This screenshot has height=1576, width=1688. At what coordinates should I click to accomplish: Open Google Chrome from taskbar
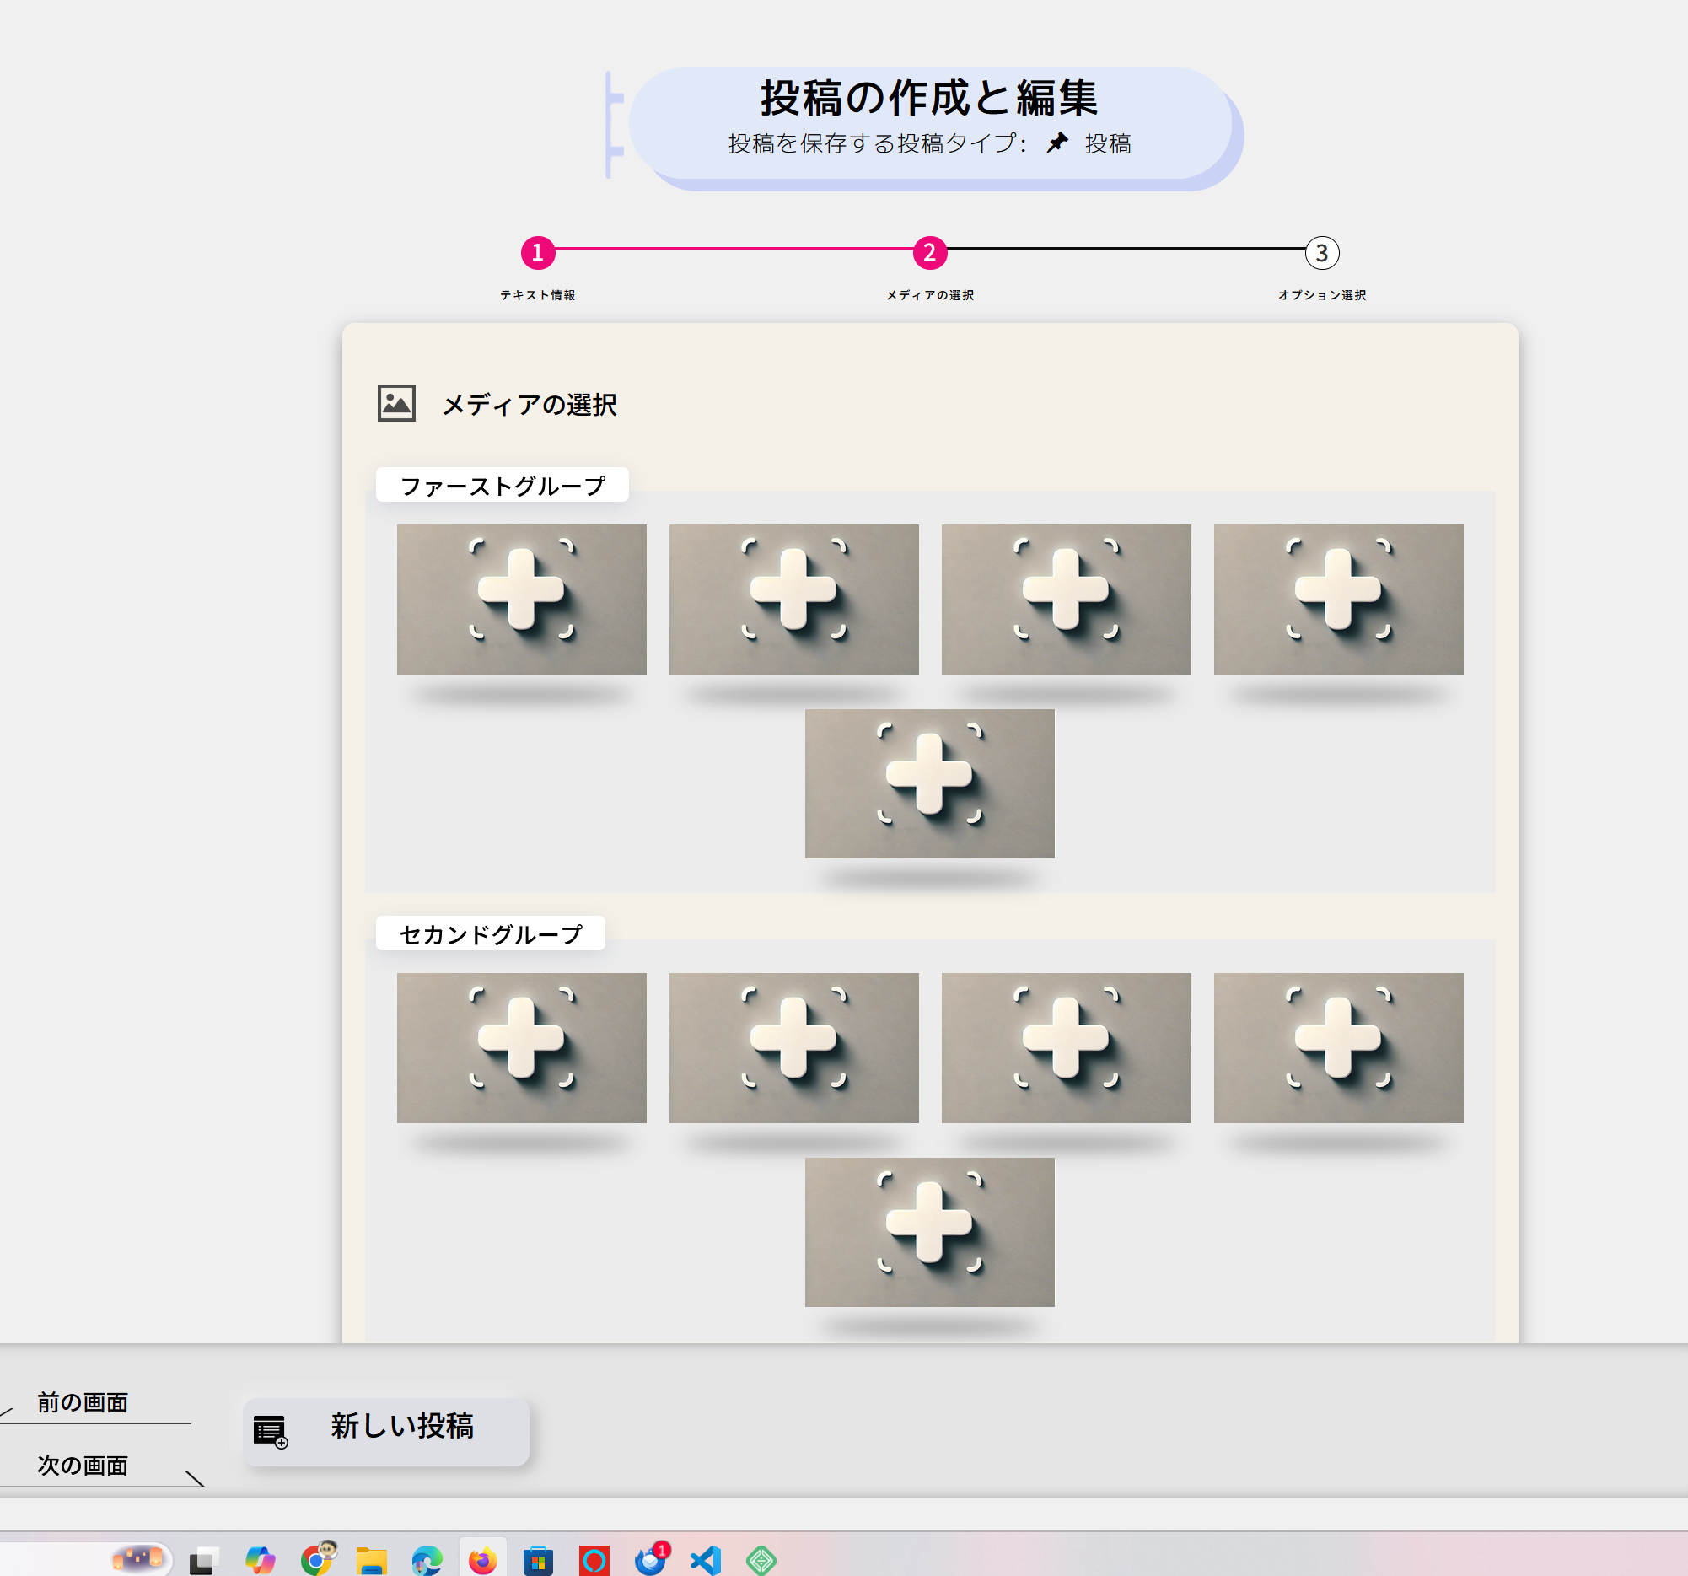pos(317,1561)
